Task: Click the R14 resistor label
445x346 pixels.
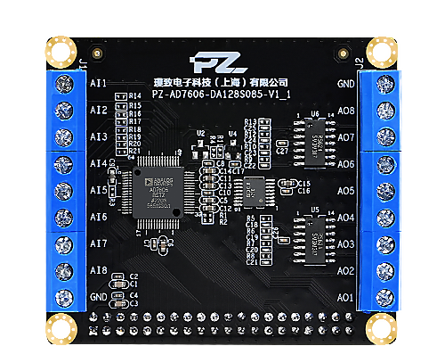Action: [x=135, y=96]
